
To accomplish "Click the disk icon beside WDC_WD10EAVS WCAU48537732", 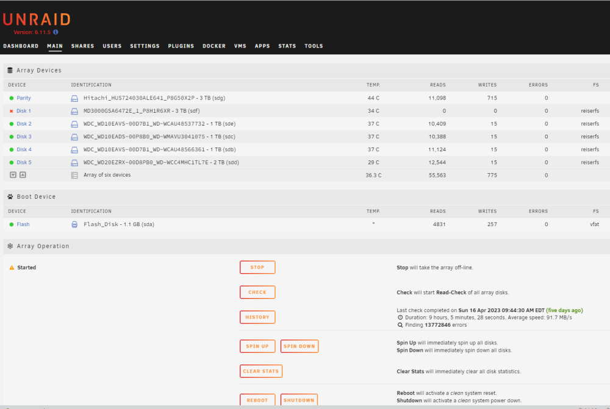I will (74, 124).
